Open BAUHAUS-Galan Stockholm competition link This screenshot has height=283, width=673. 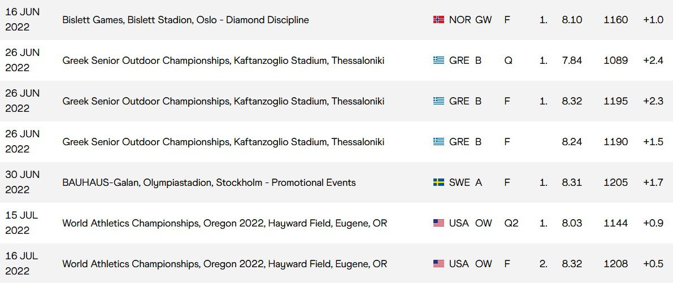[x=209, y=182]
